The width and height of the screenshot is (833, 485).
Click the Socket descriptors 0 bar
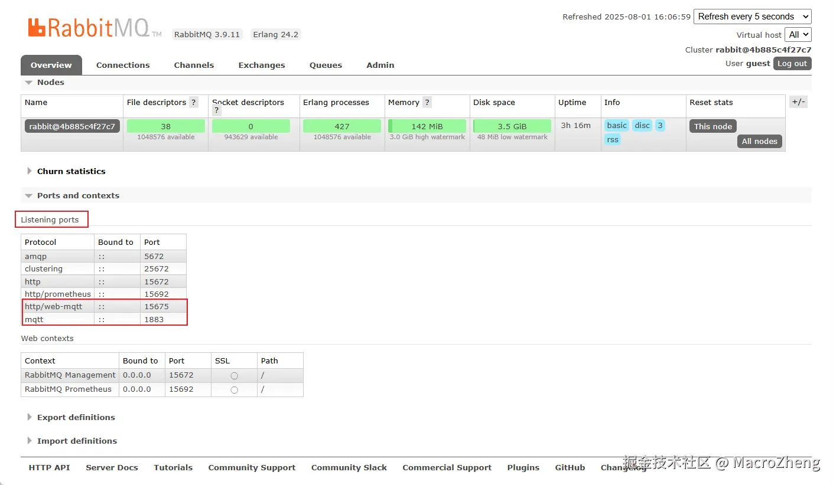pos(251,126)
